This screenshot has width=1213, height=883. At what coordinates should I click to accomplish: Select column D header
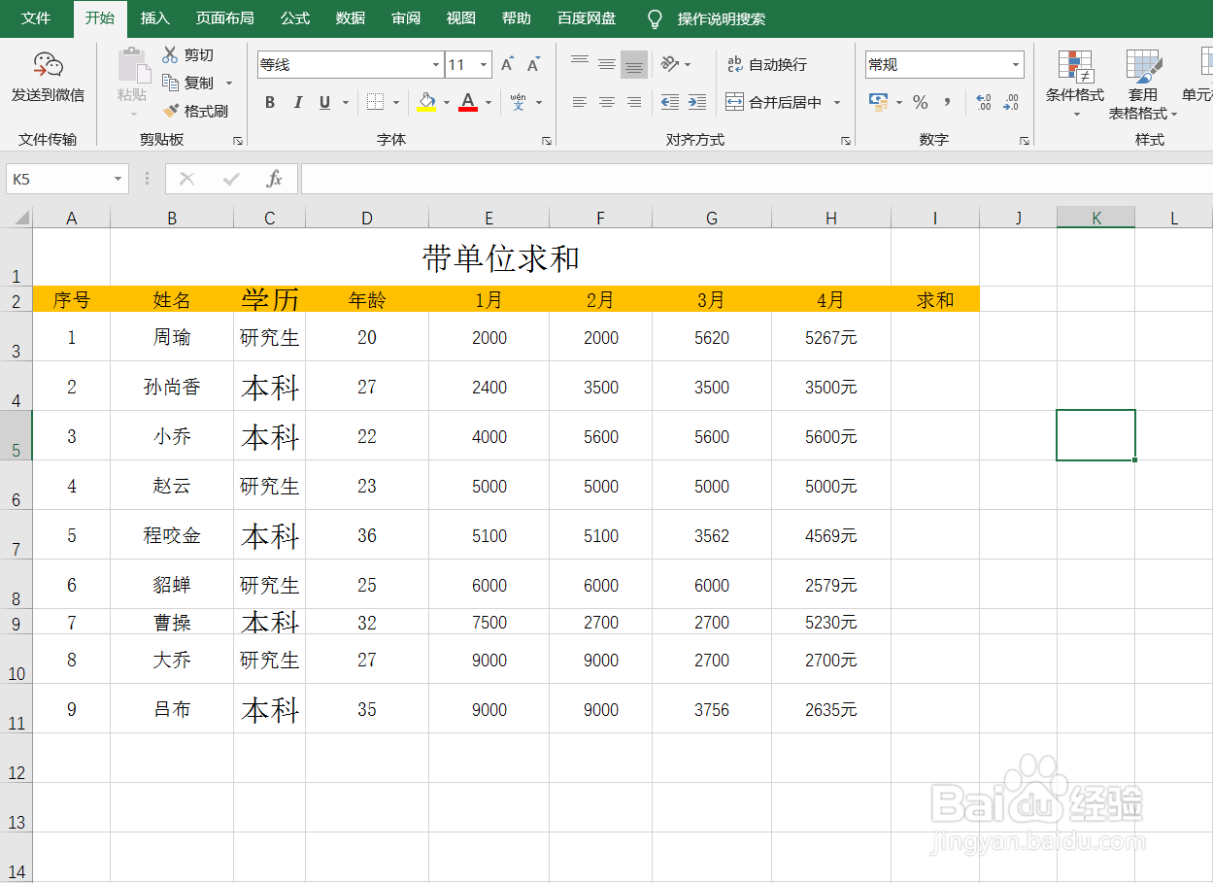(x=367, y=218)
